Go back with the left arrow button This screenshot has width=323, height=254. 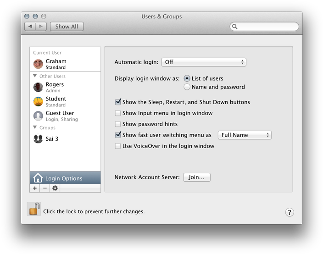[30, 26]
